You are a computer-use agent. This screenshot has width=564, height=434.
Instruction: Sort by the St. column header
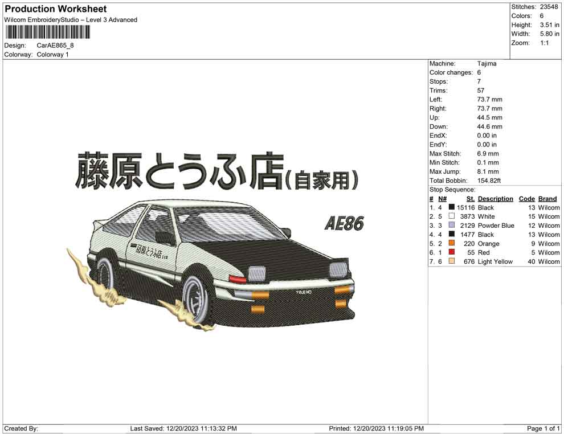point(469,198)
